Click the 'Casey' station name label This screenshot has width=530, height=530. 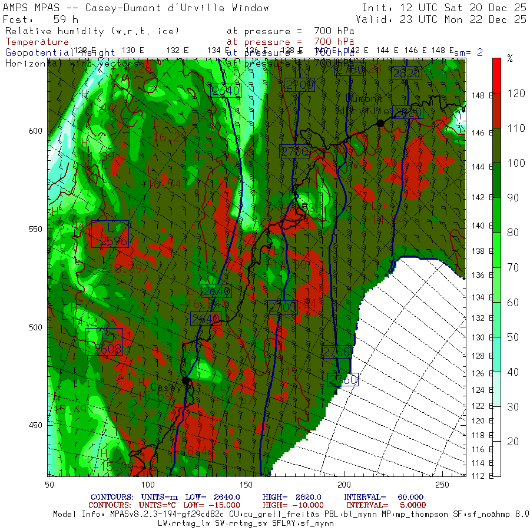coord(166,387)
